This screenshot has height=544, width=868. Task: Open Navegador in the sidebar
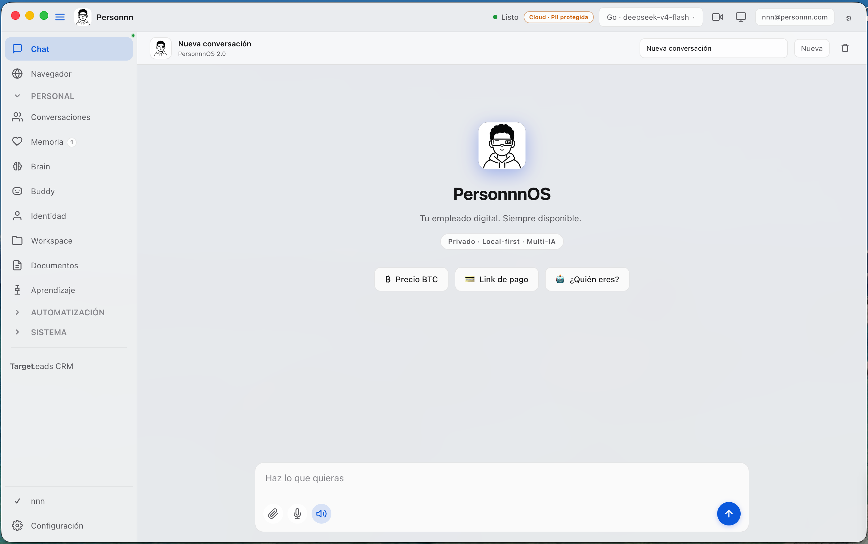point(69,74)
